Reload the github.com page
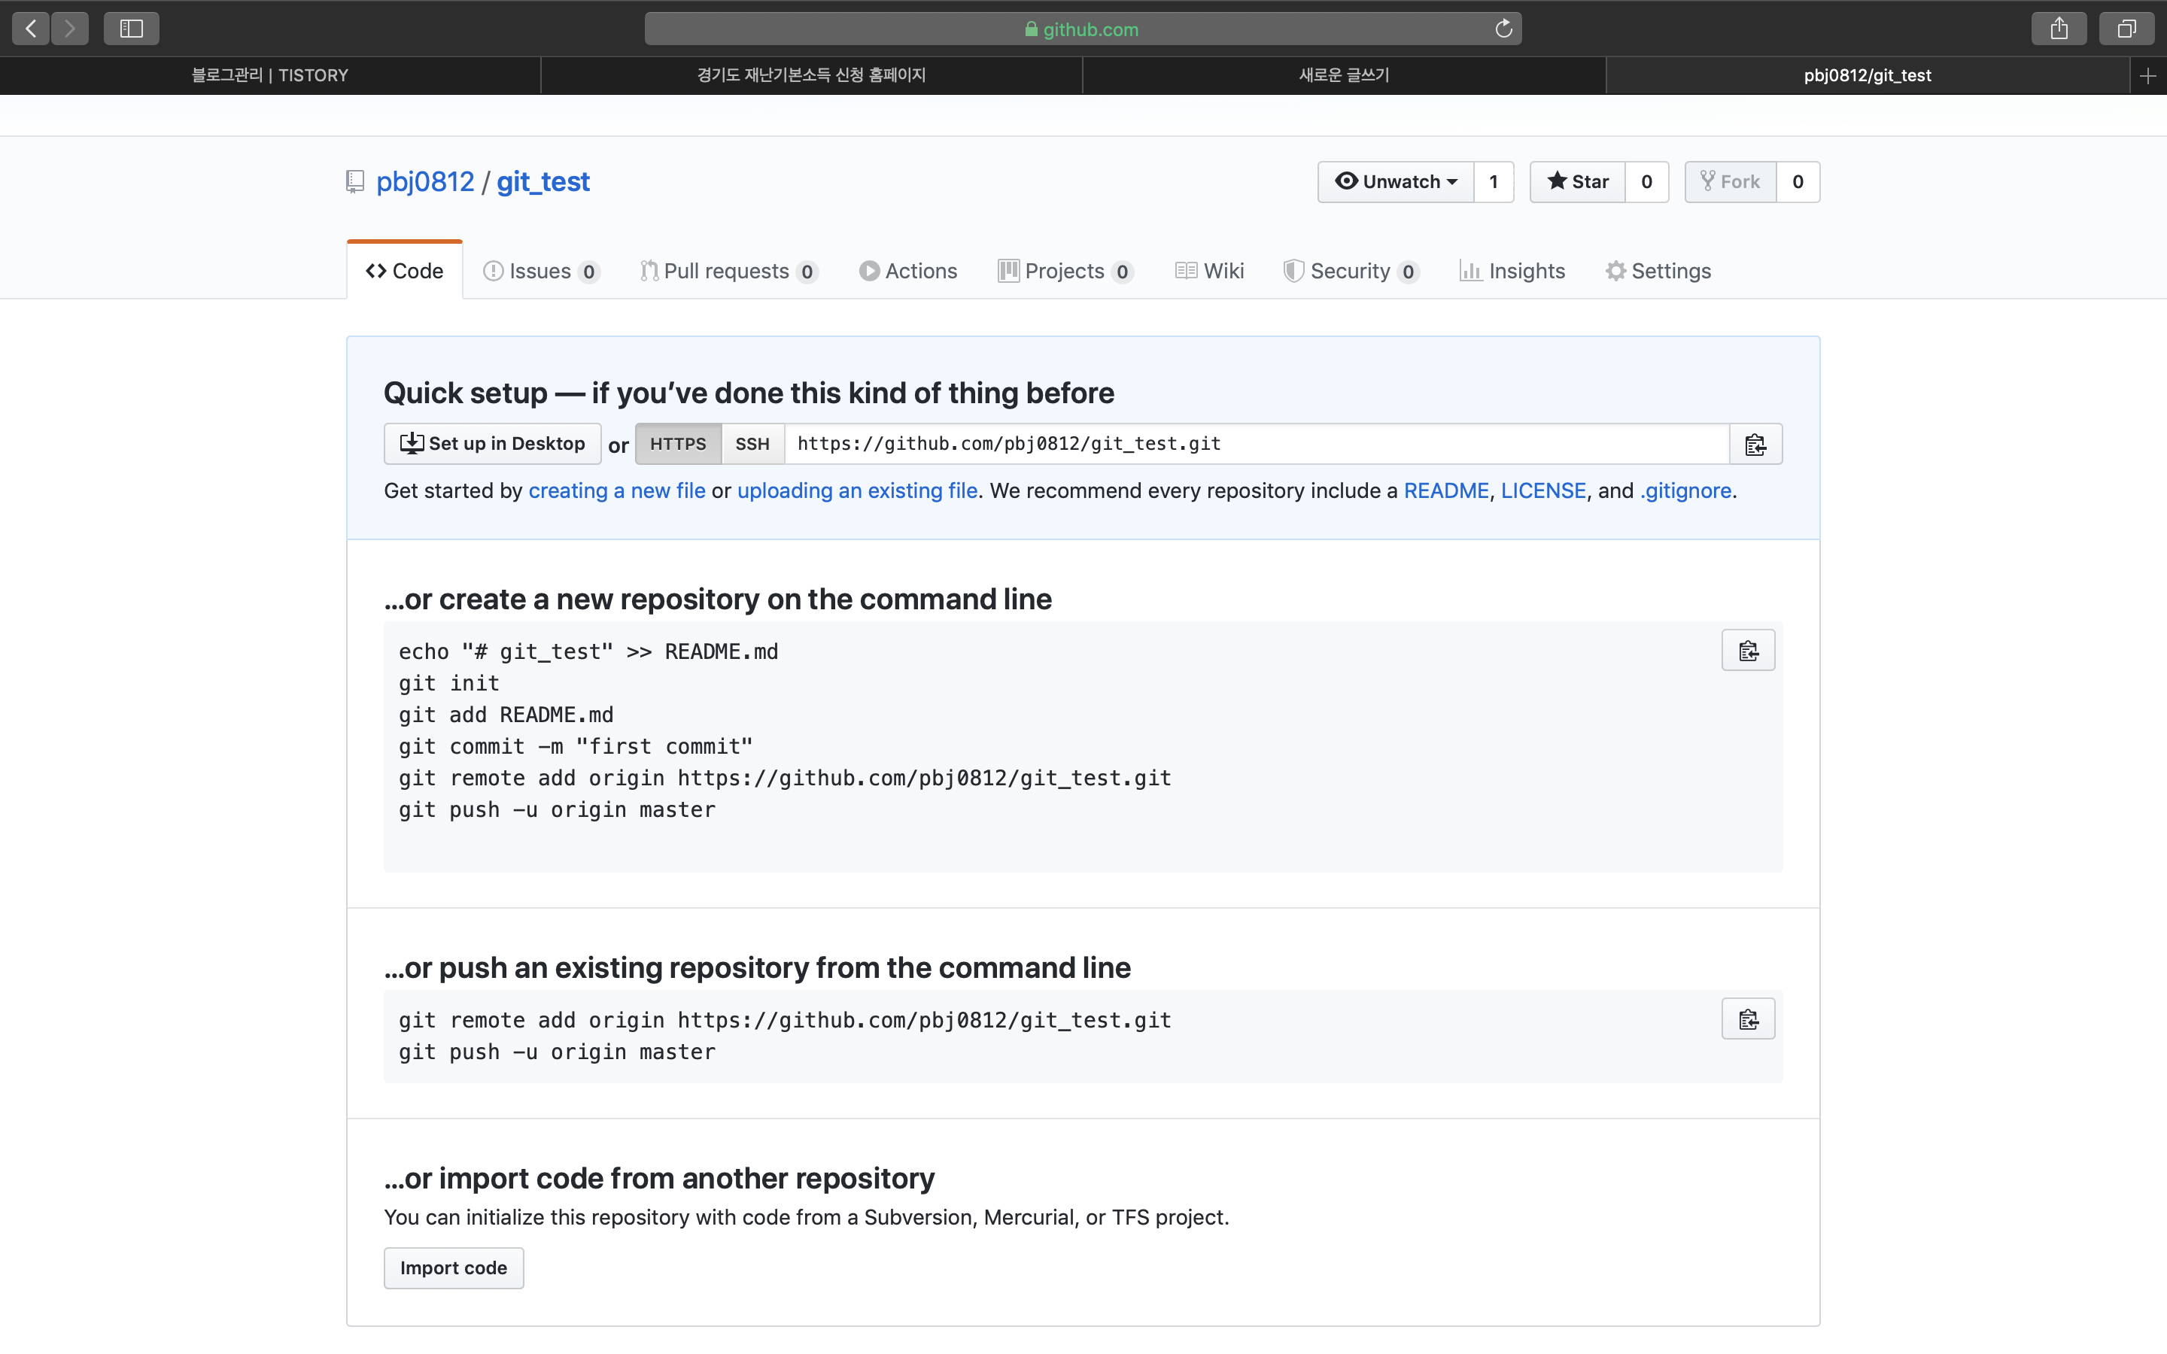 (x=1503, y=29)
